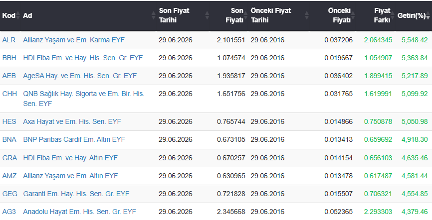432x220 pixels.
Task: Select return value 4,554.85
Action: pos(415,194)
